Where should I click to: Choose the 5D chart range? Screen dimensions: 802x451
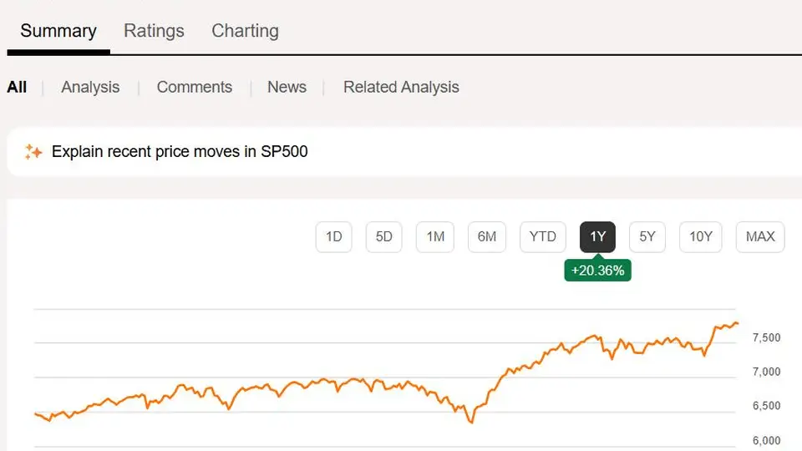click(x=384, y=236)
